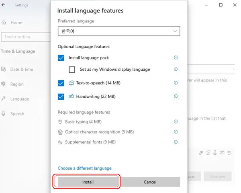The image size is (241, 193).
Task: Open Language settings page
Action: [20, 99]
